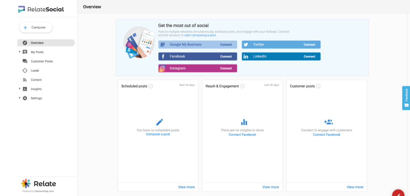Expand the Settings tree arrow
Image resolution: width=410 pixels, height=196 pixels.
click(20, 98)
